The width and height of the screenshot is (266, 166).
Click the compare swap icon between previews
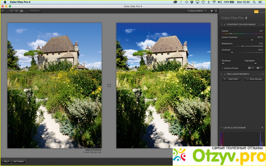[x=109, y=85]
